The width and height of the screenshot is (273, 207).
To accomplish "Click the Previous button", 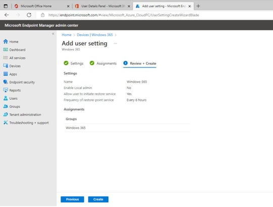I will (x=72, y=199).
